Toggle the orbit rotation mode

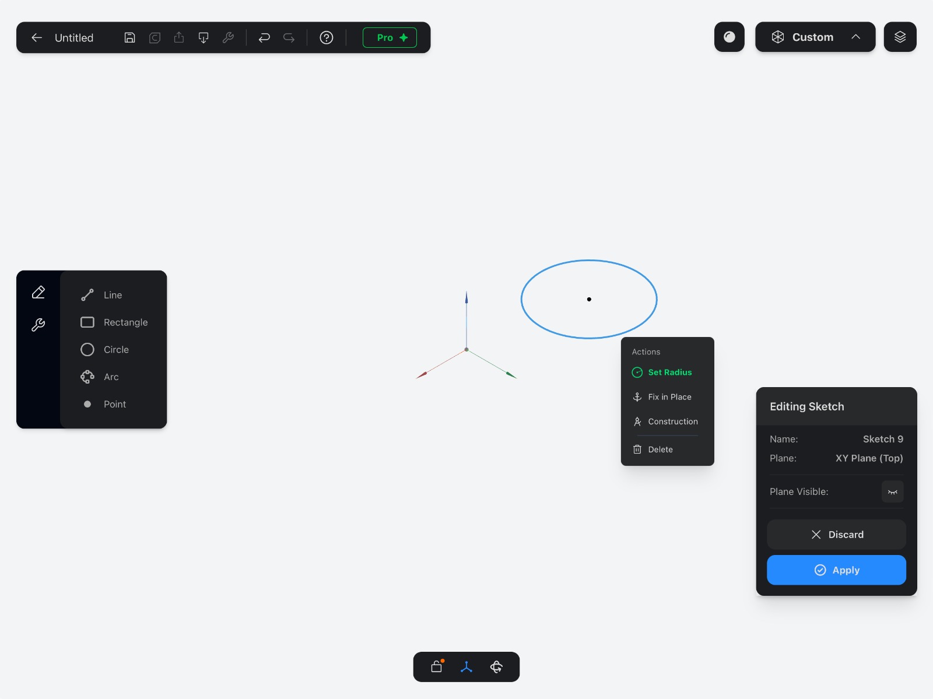point(497,666)
